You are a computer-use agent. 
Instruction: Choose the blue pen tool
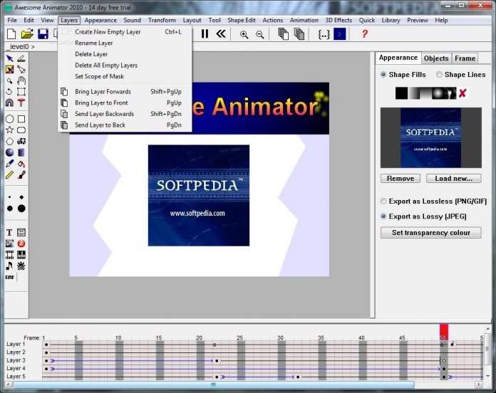pos(9,164)
